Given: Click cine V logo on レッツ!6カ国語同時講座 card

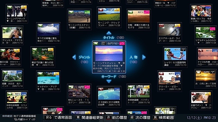Looking at the screenshot, I should click(x=183, y=50).
